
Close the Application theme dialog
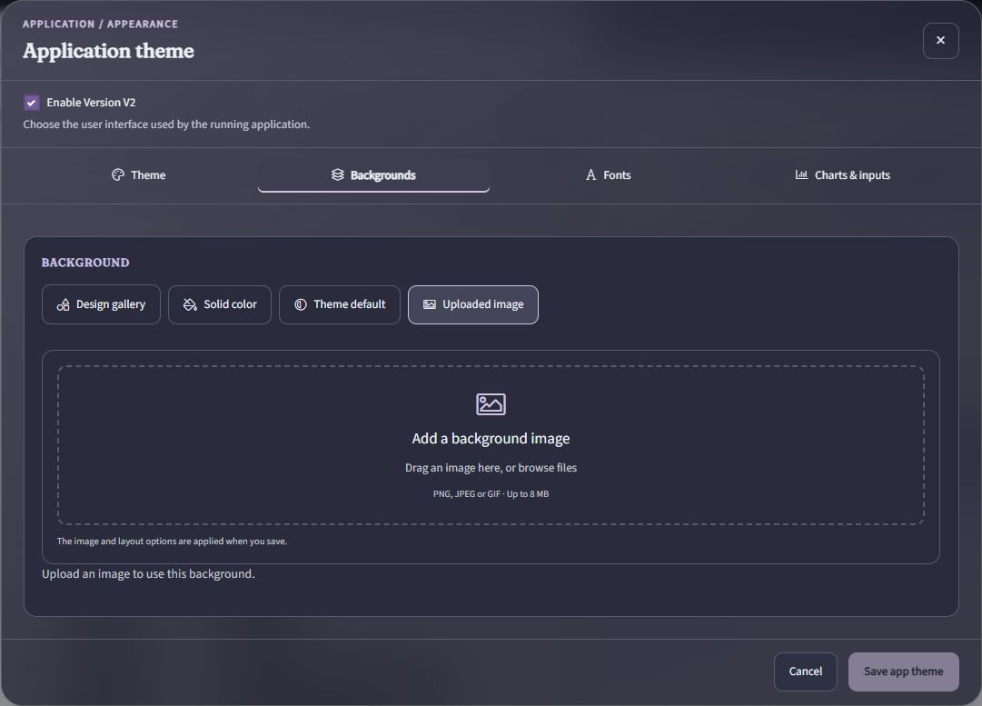[940, 41]
